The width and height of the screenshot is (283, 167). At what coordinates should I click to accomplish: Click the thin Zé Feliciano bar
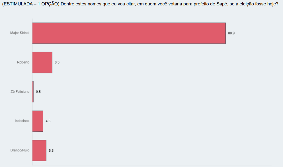tap(33, 92)
